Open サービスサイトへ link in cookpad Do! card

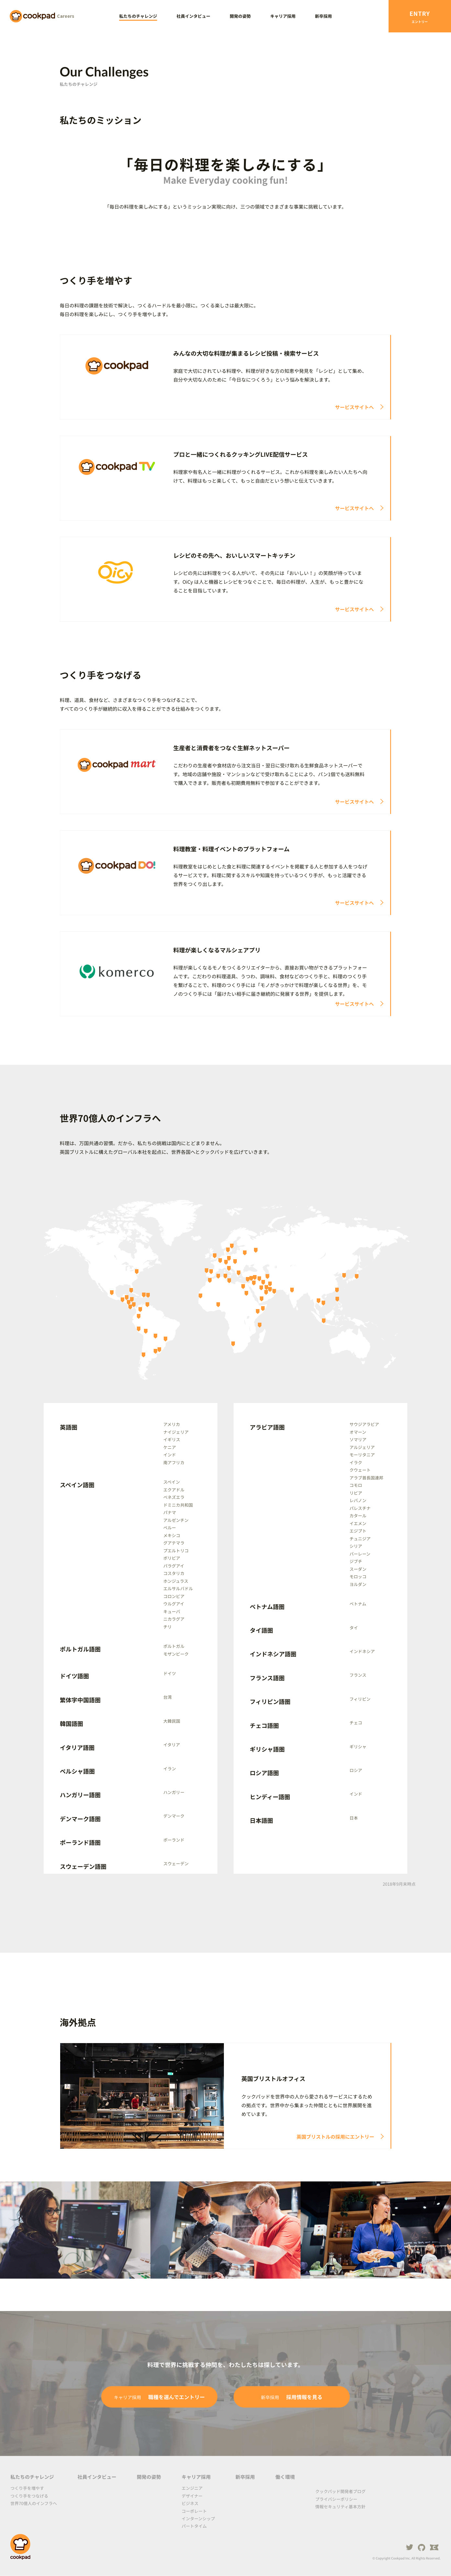tap(354, 903)
